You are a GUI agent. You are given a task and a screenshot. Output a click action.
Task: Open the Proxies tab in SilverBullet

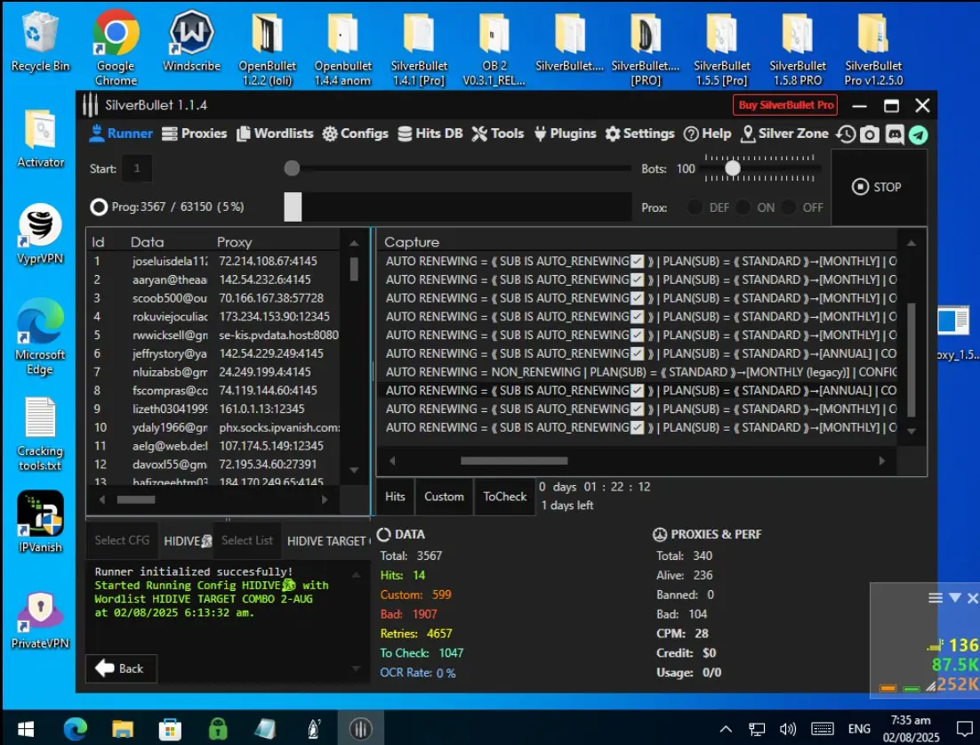(194, 134)
